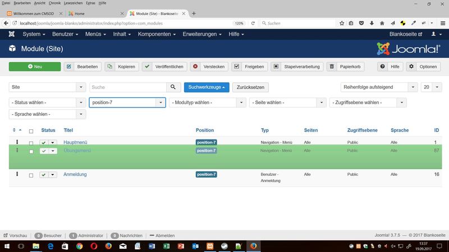Check the Anmeldung row checkbox
Image resolution: width=449 pixels, height=252 pixels.
pyautogui.click(x=31, y=175)
